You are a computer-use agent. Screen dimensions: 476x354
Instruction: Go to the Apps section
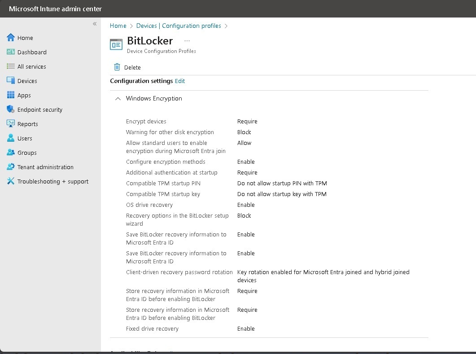pos(24,95)
